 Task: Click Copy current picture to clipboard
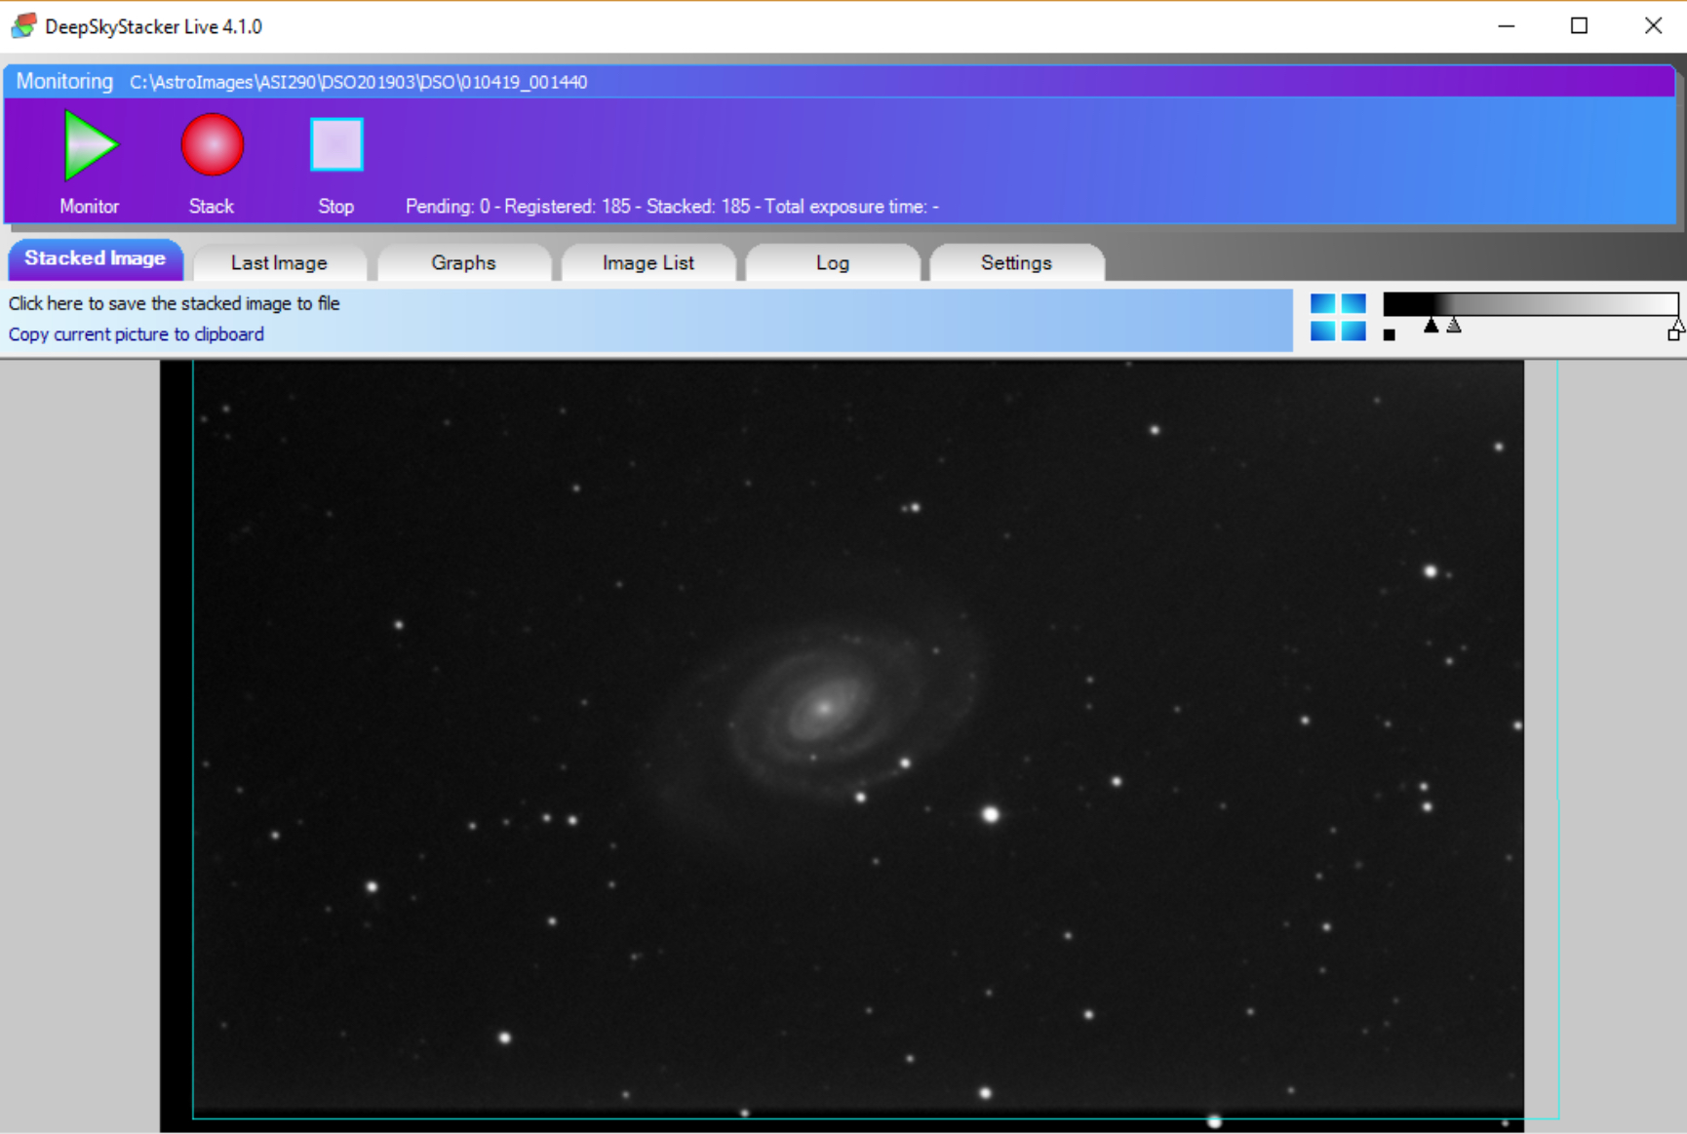coord(137,334)
